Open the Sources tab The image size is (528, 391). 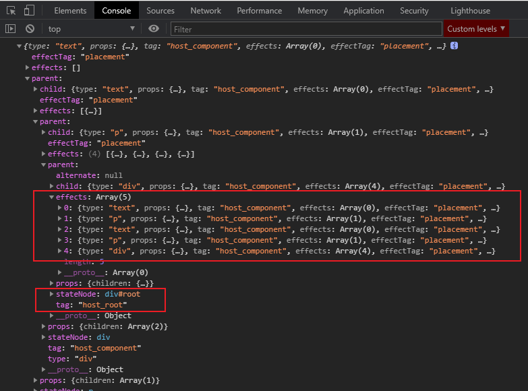click(x=160, y=11)
